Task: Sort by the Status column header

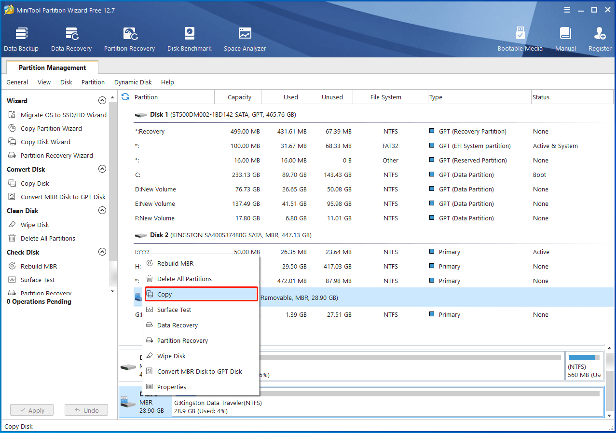Action: tap(572, 97)
